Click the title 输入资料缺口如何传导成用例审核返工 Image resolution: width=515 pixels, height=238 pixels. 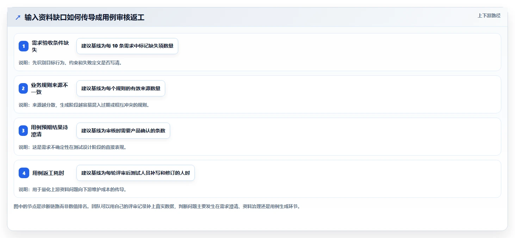tap(85, 17)
